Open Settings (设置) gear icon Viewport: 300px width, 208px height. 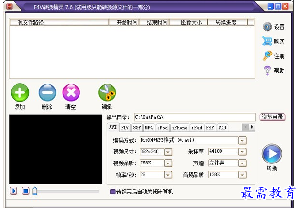coord(267,27)
